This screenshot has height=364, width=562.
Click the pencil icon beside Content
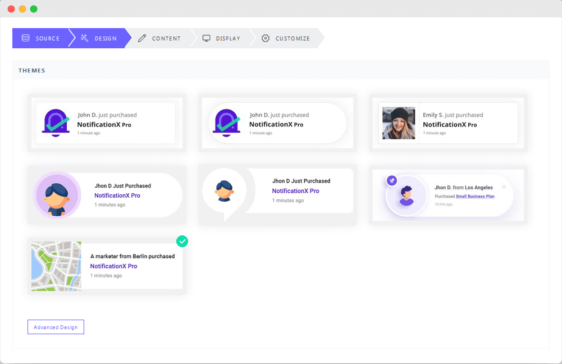142,38
